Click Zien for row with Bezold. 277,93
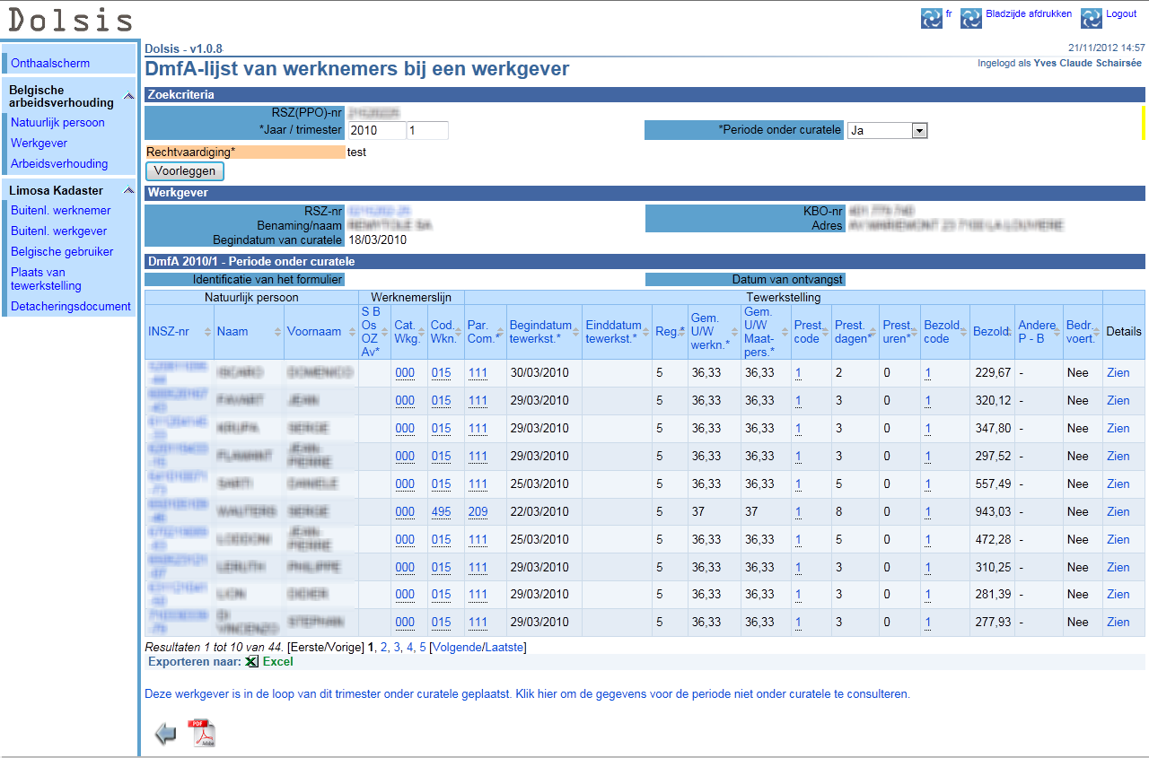 click(1118, 623)
